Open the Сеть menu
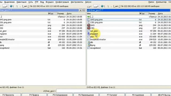 pyautogui.click(x=30, y=2)
